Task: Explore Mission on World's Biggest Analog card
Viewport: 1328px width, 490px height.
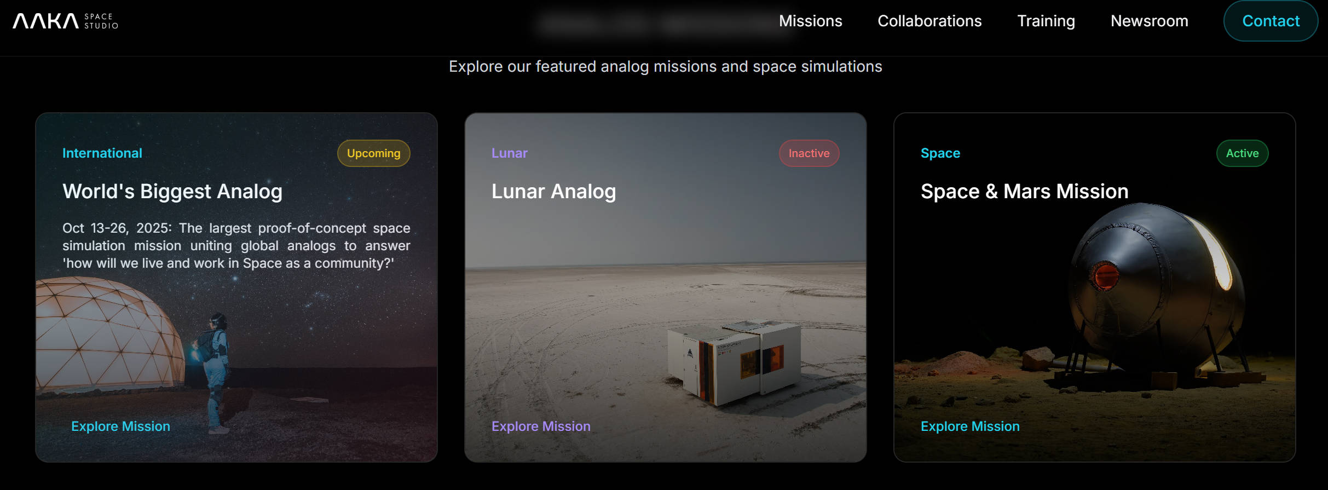Action: (120, 426)
